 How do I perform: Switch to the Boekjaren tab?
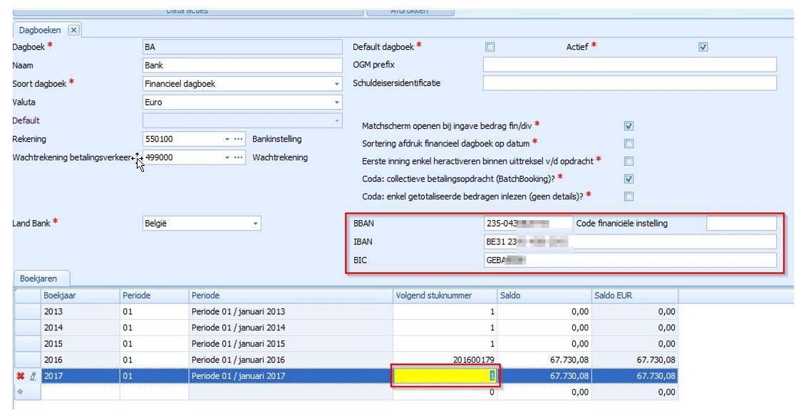pos(38,279)
